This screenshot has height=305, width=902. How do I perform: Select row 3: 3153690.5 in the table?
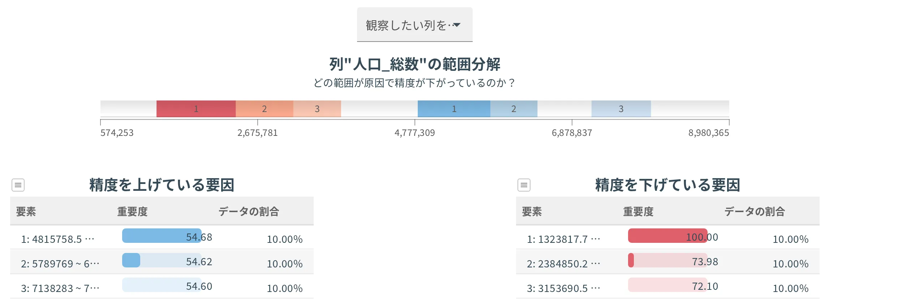pyautogui.click(x=668, y=287)
